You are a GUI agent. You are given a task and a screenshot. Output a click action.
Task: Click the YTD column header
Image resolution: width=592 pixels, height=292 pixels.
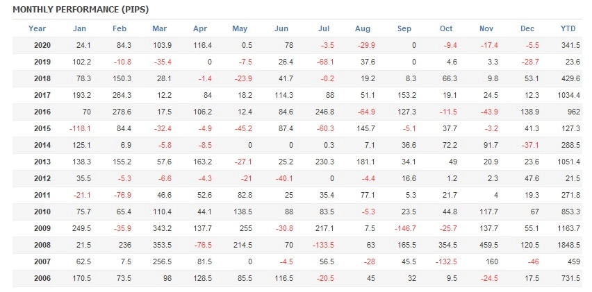coord(568,28)
